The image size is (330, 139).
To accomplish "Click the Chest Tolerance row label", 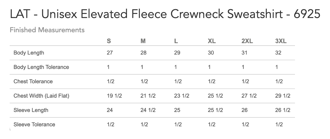I will click(x=33, y=81).
